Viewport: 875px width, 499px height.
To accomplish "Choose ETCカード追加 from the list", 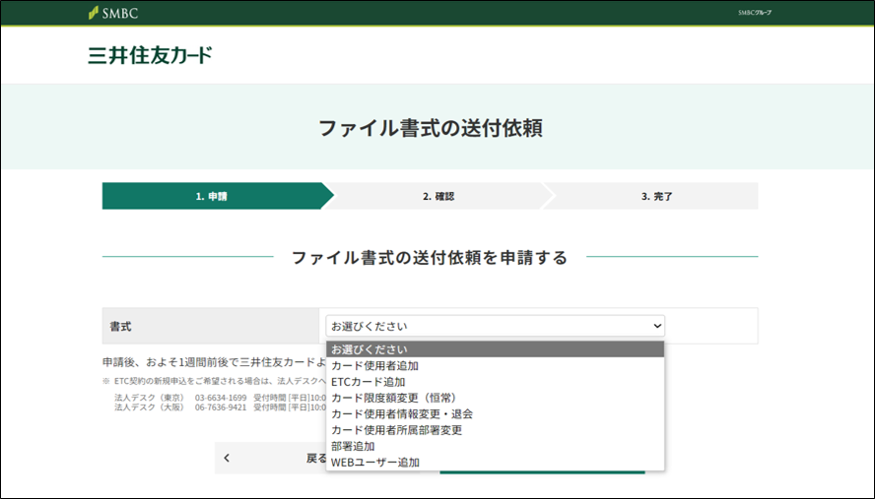I will point(495,382).
